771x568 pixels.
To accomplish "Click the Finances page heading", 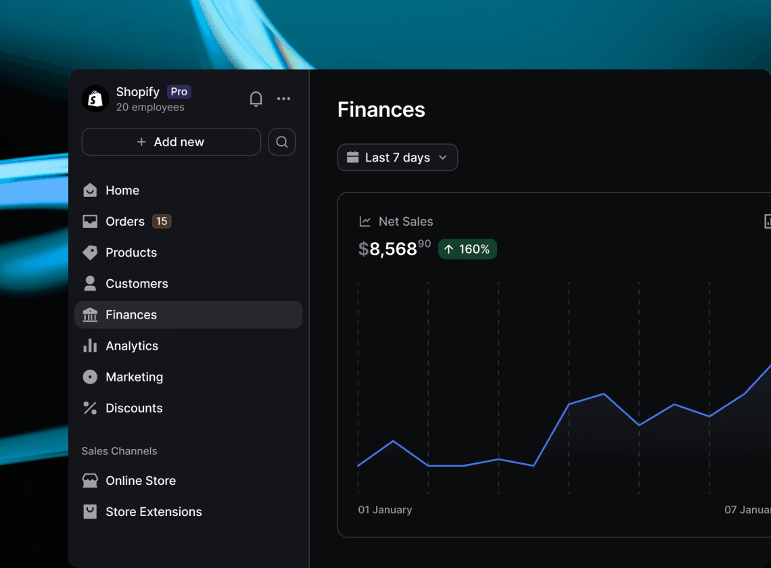I will 381,110.
